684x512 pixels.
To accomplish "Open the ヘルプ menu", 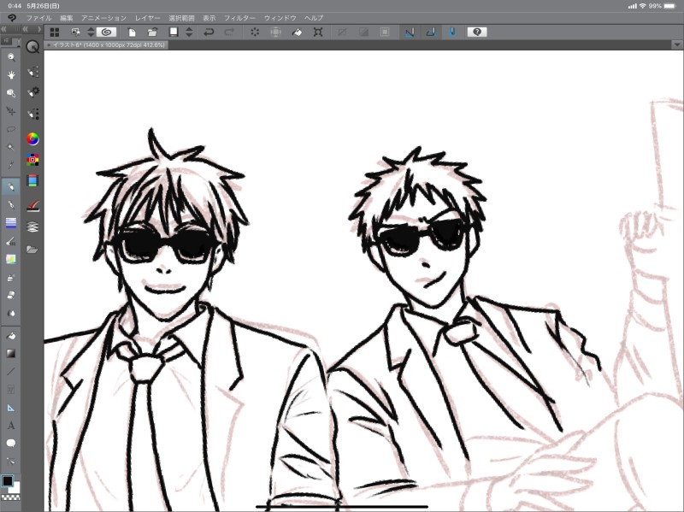I will (314, 18).
